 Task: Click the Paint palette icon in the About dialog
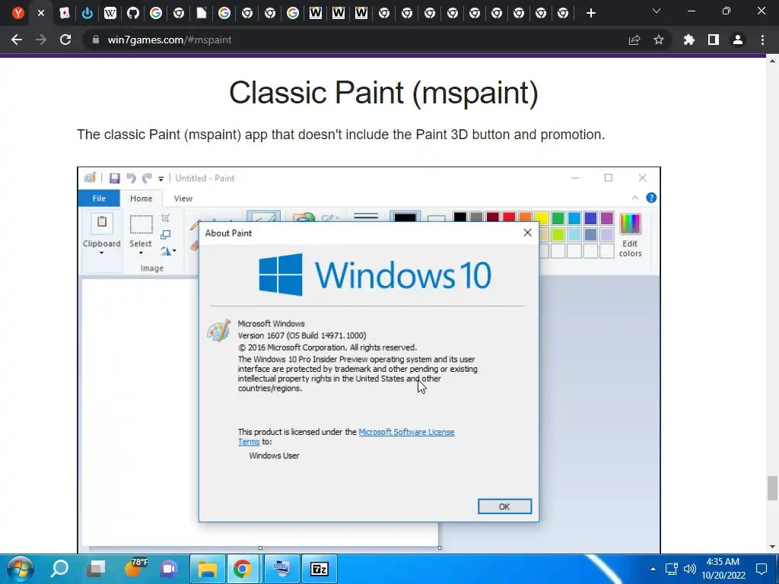218,330
